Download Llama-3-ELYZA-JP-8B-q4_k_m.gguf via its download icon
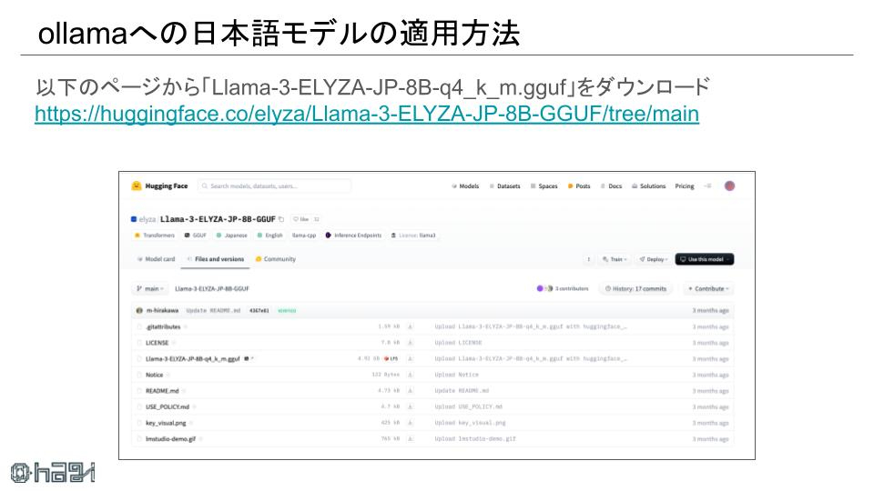Image resolution: width=874 pixels, height=491 pixels. (x=411, y=359)
